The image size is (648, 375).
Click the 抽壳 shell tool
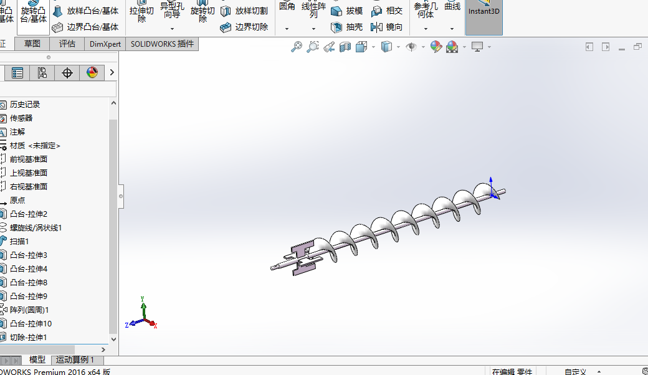point(346,27)
